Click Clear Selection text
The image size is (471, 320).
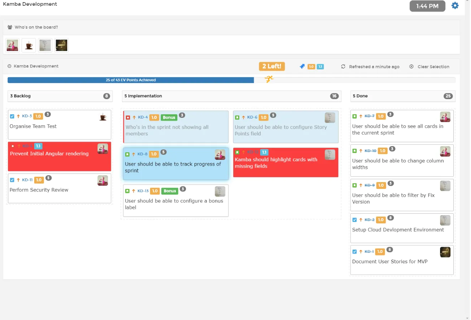pyautogui.click(x=433, y=67)
